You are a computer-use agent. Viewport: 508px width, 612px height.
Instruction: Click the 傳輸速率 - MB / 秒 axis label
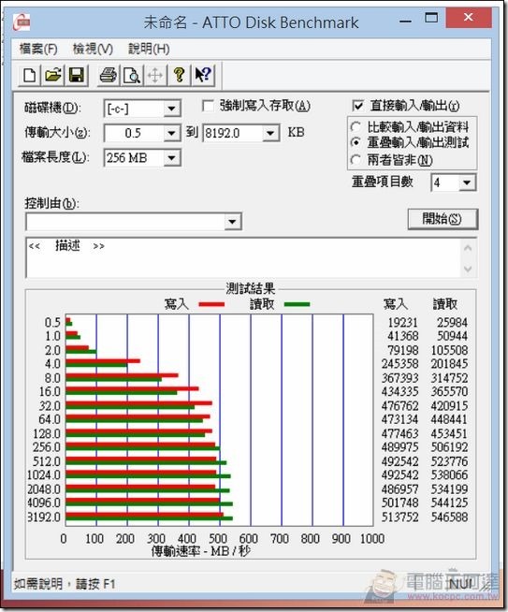pos(200,551)
